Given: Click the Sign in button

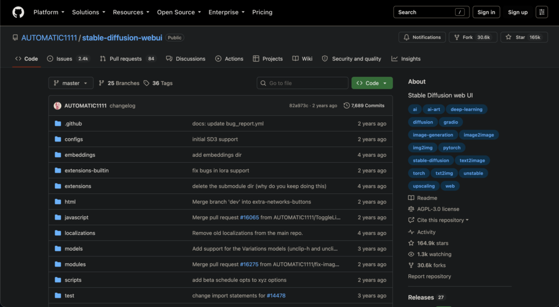Looking at the screenshot, I should [486, 12].
